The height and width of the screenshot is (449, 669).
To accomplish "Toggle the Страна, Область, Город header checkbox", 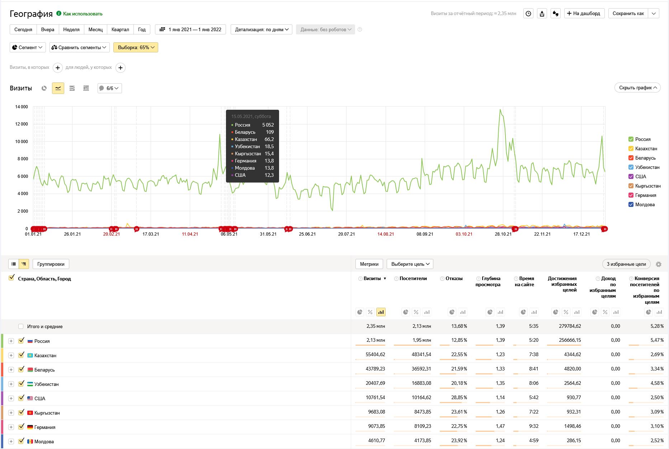I will click(11, 278).
